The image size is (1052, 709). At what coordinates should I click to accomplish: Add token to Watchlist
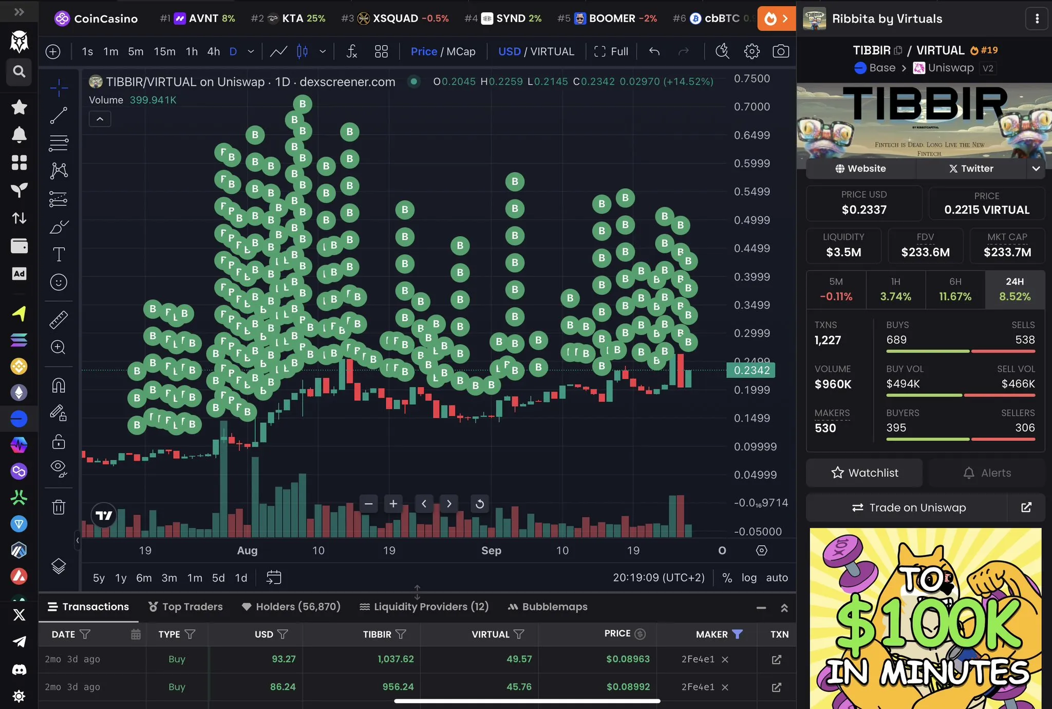click(x=865, y=473)
